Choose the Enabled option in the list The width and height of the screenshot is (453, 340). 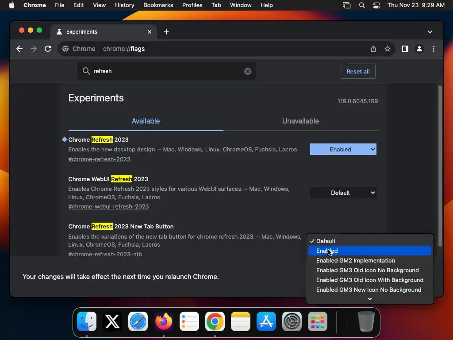click(x=370, y=251)
